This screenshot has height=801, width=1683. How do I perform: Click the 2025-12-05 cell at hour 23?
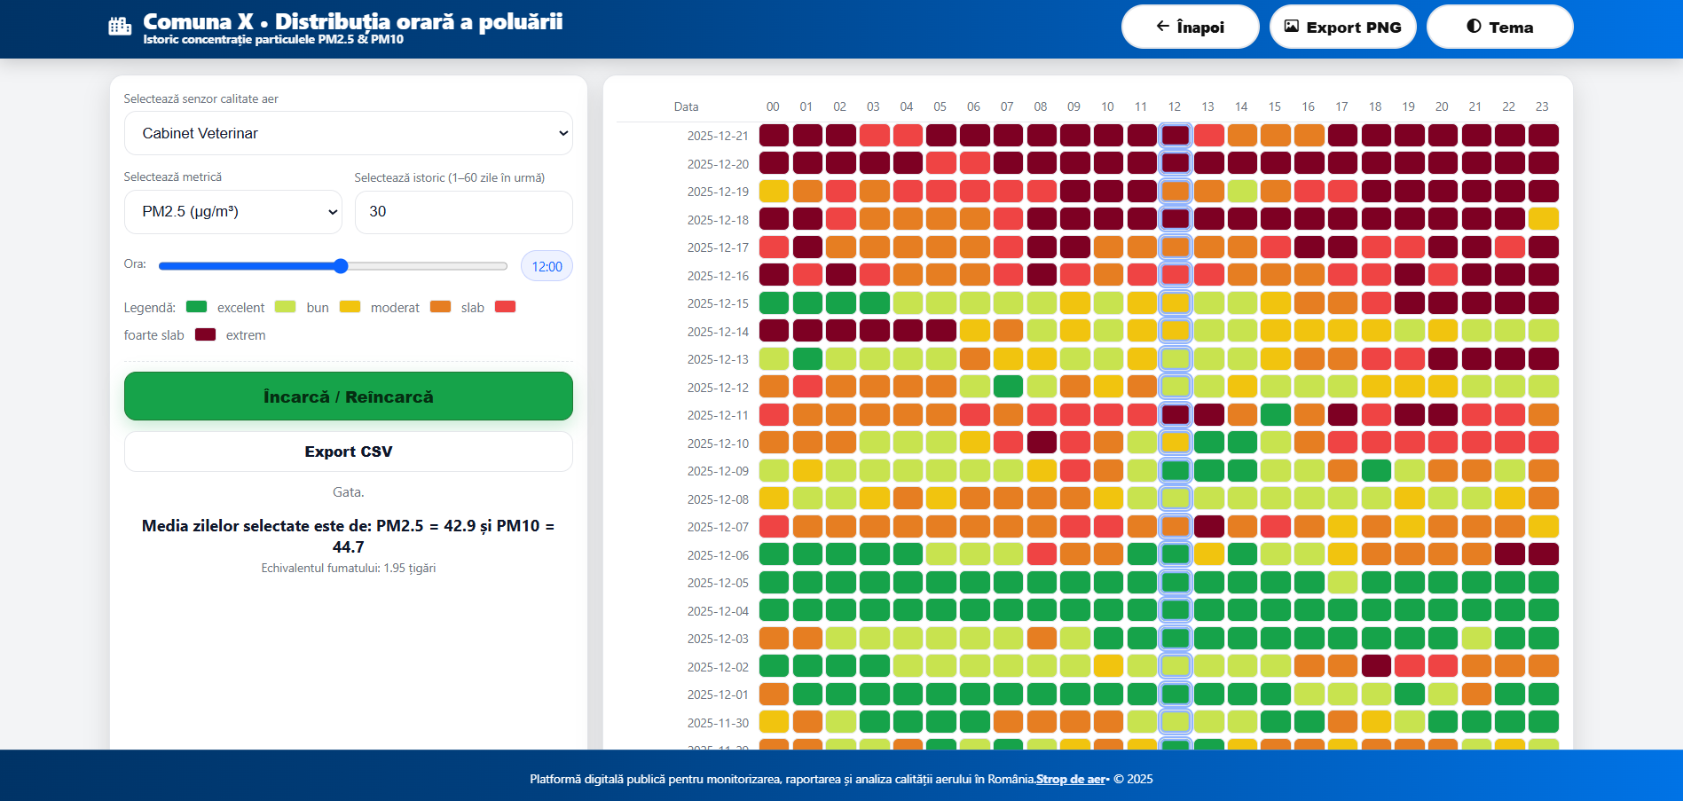pyautogui.click(x=1543, y=583)
